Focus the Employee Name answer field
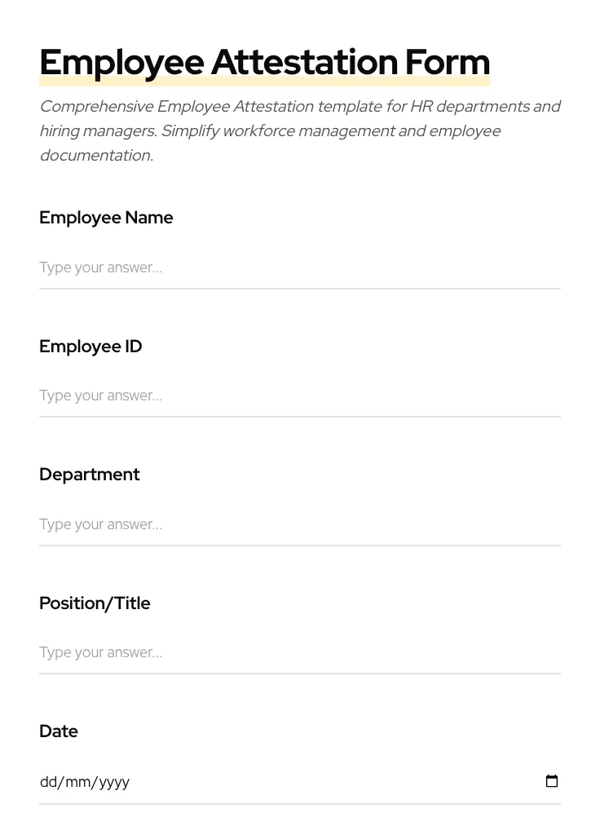 [245, 267]
